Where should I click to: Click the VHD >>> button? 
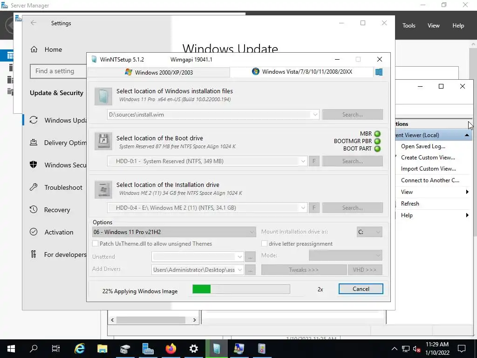[365, 270]
